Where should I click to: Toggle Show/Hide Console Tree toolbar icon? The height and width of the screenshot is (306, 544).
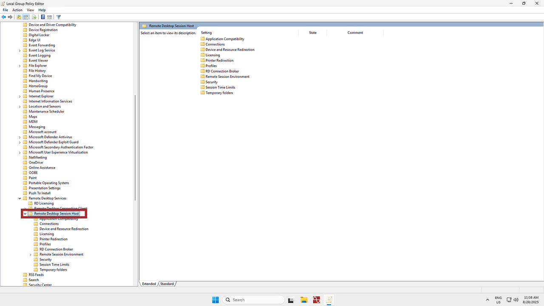coord(26,17)
